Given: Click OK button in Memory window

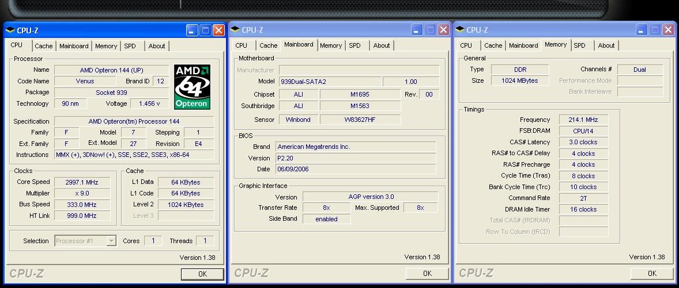Looking at the screenshot, I should (652, 273).
